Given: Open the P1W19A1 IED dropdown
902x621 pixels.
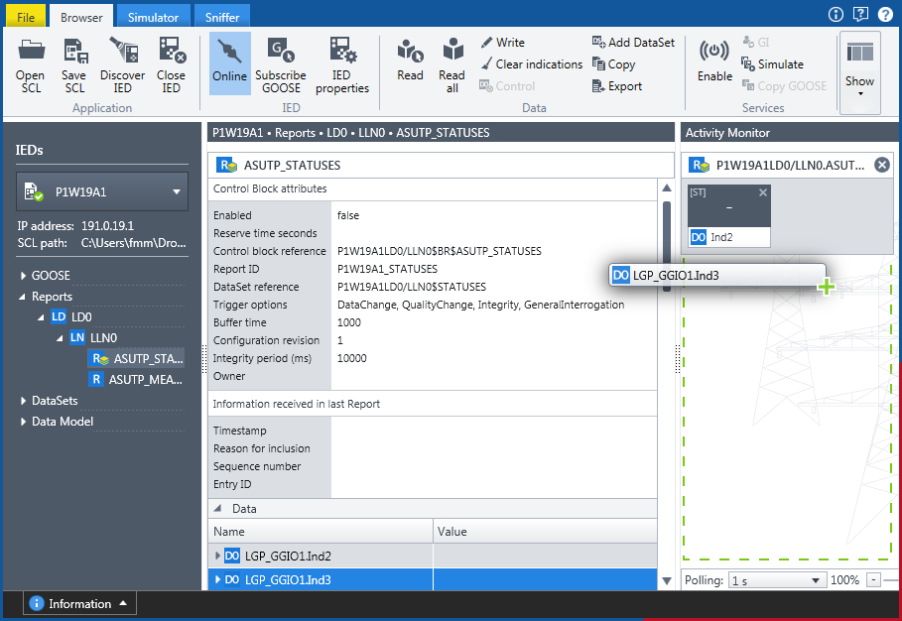Looking at the screenshot, I should click(x=177, y=191).
